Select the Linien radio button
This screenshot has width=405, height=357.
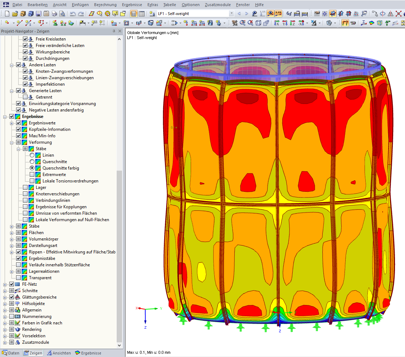[32, 155]
